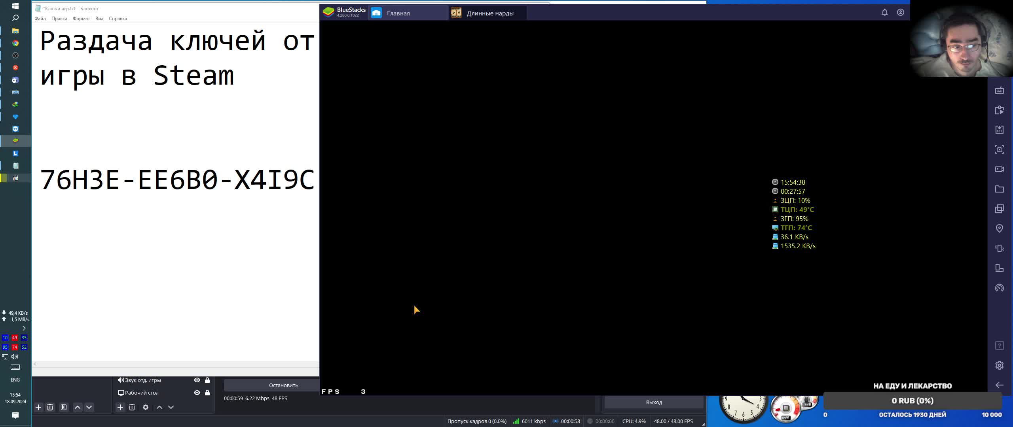Screen dimensions: 1013x427
Task: Move scene up with chevron arrow
Action: [78, 407]
